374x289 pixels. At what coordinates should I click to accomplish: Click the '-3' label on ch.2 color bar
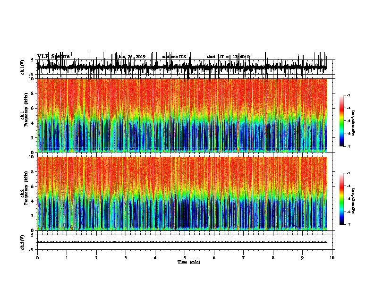click(x=348, y=173)
